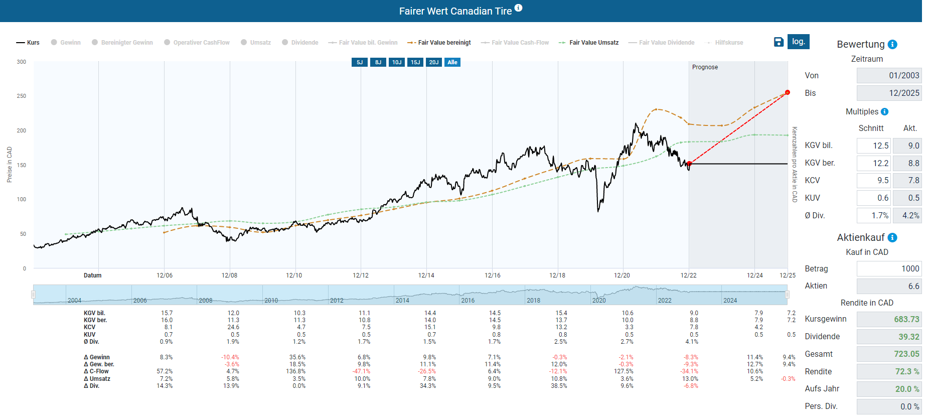The image size is (927, 420).
Task: Click the save chart floppy disk icon
Action: pos(779,42)
